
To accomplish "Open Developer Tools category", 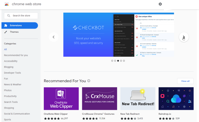I will tap(12, 73).
